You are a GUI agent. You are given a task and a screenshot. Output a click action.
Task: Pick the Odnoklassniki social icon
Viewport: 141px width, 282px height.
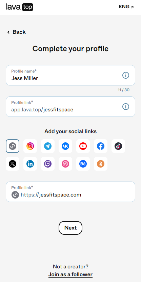coord(101,164)
